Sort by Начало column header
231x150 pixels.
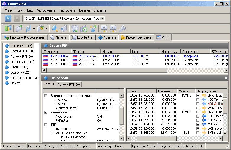click(x=115, y=52)
